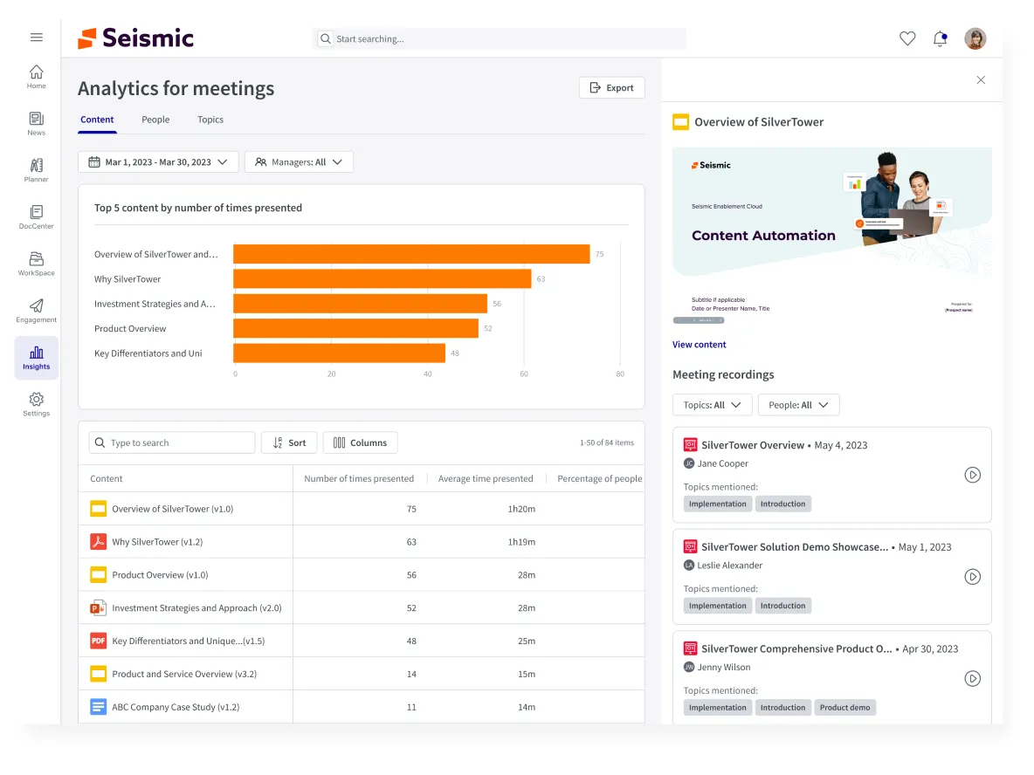Open Product and Service Overview (v3.2) row
Screen dimensions: 1034x775
[x=362, y=674]
